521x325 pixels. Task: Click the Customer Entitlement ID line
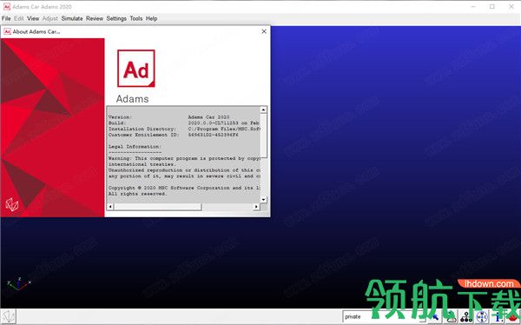click(173, 135)
